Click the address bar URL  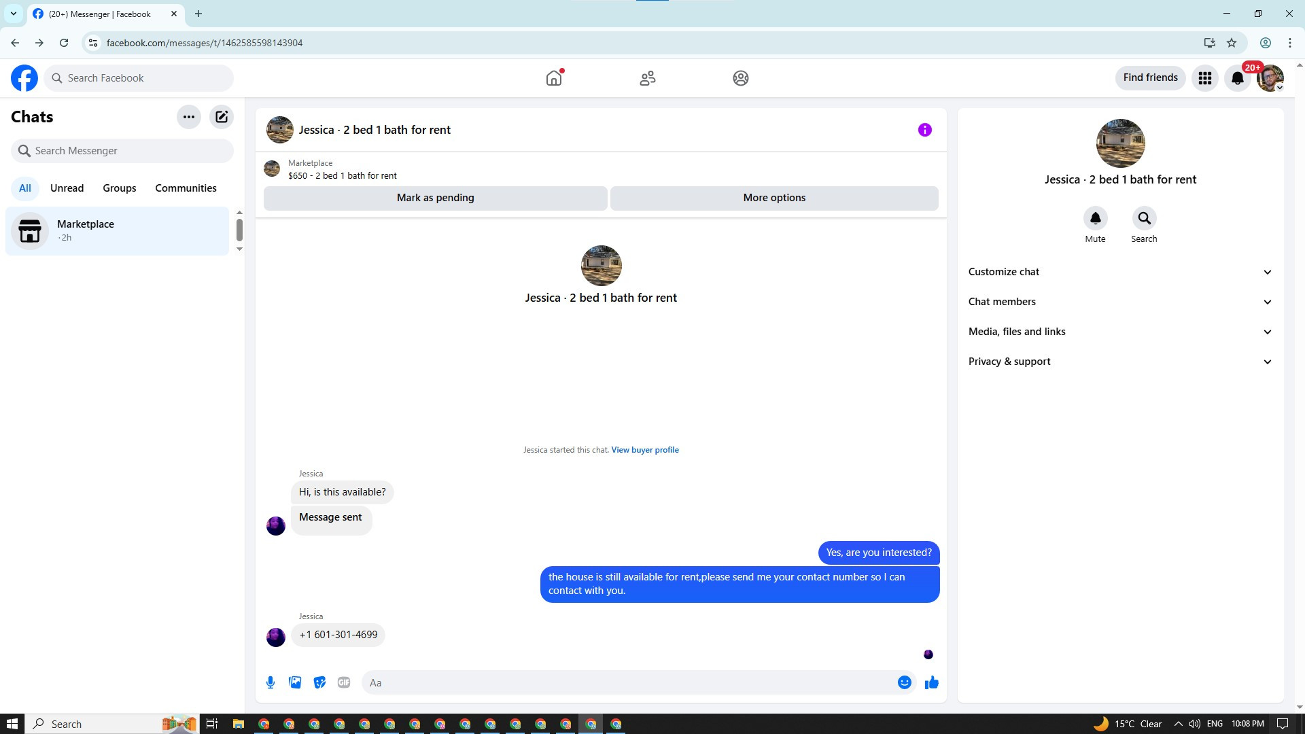(x=205, y=43)
